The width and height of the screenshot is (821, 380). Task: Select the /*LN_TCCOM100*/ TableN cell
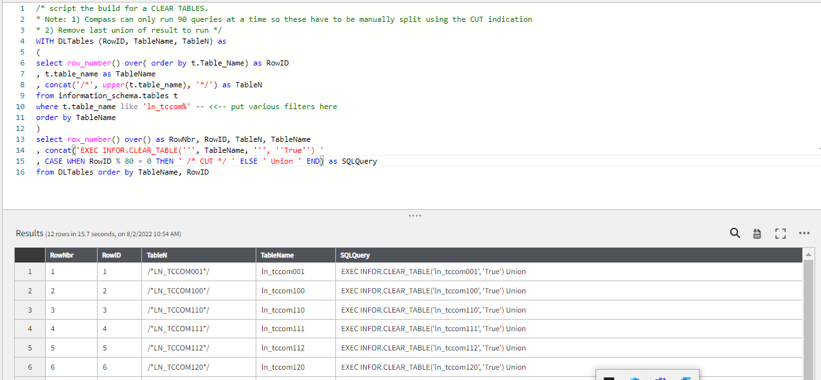point(199,291)
